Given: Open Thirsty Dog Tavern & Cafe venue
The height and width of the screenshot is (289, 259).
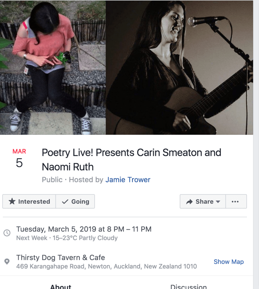Looking at the screenshot, I should pyautogui.click(x=61, y=258).
